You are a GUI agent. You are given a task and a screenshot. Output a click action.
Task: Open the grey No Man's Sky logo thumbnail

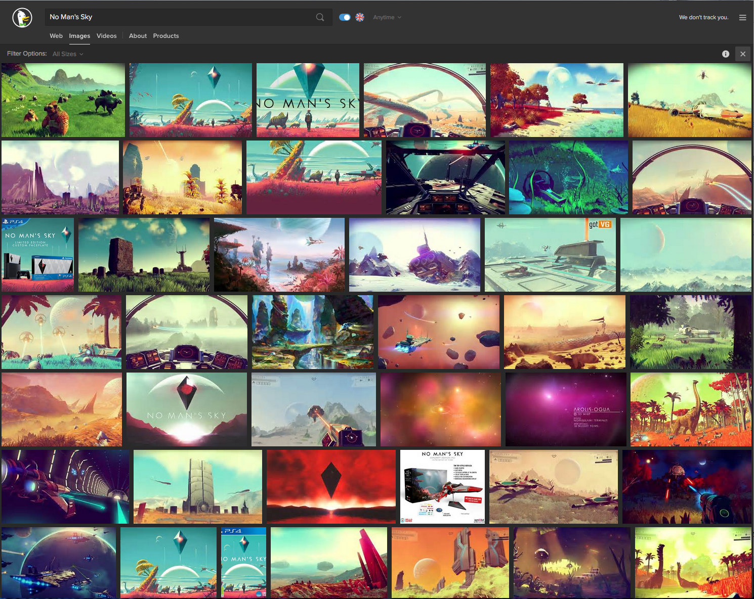187,409
